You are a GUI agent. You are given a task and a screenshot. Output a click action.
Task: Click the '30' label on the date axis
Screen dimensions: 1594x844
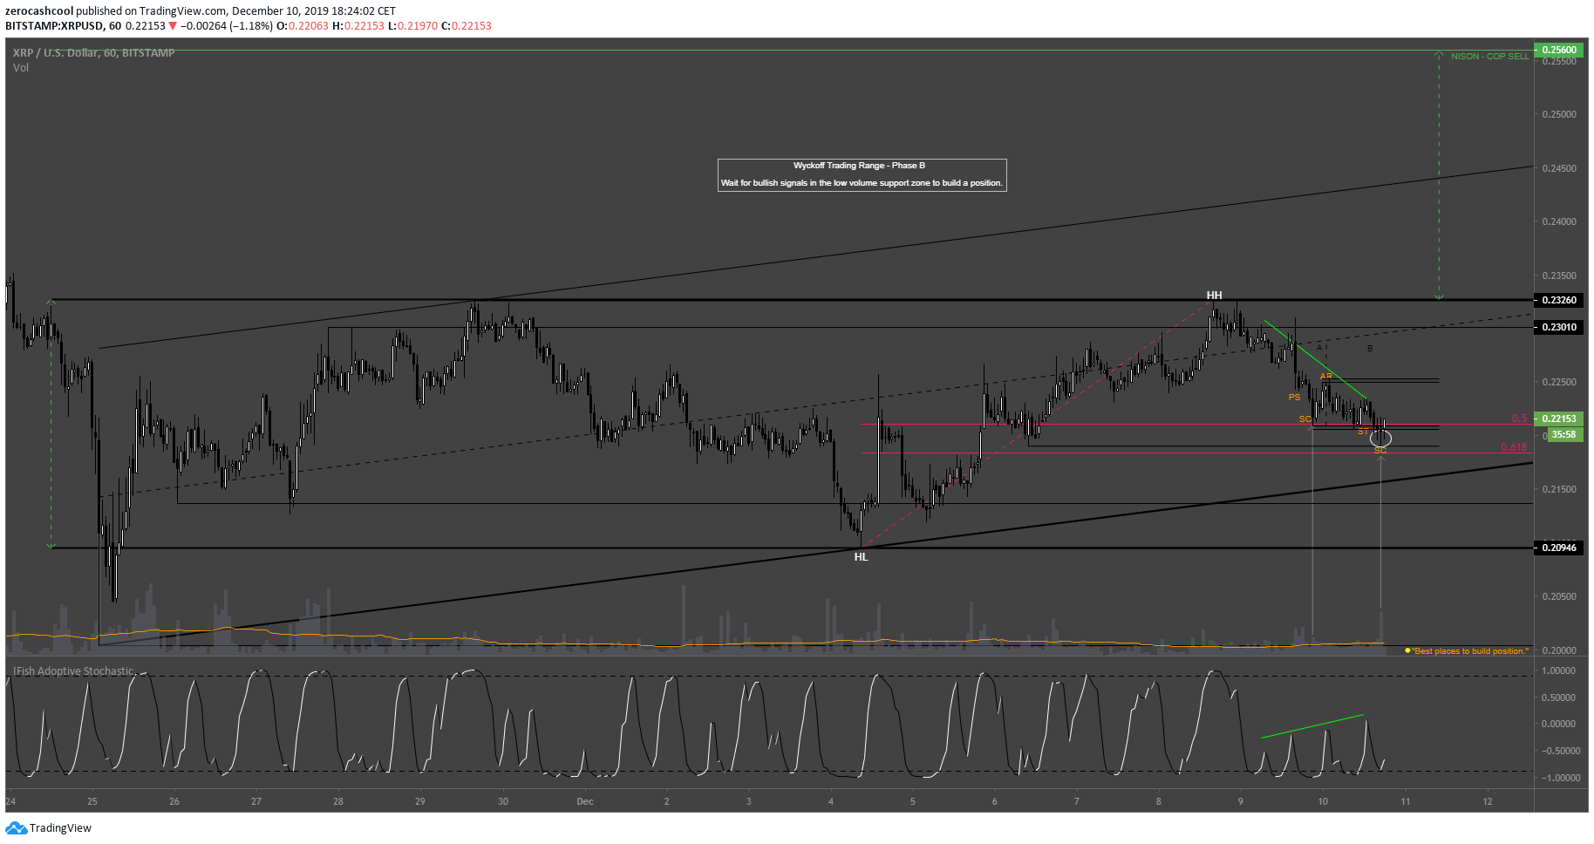[503, 801]
